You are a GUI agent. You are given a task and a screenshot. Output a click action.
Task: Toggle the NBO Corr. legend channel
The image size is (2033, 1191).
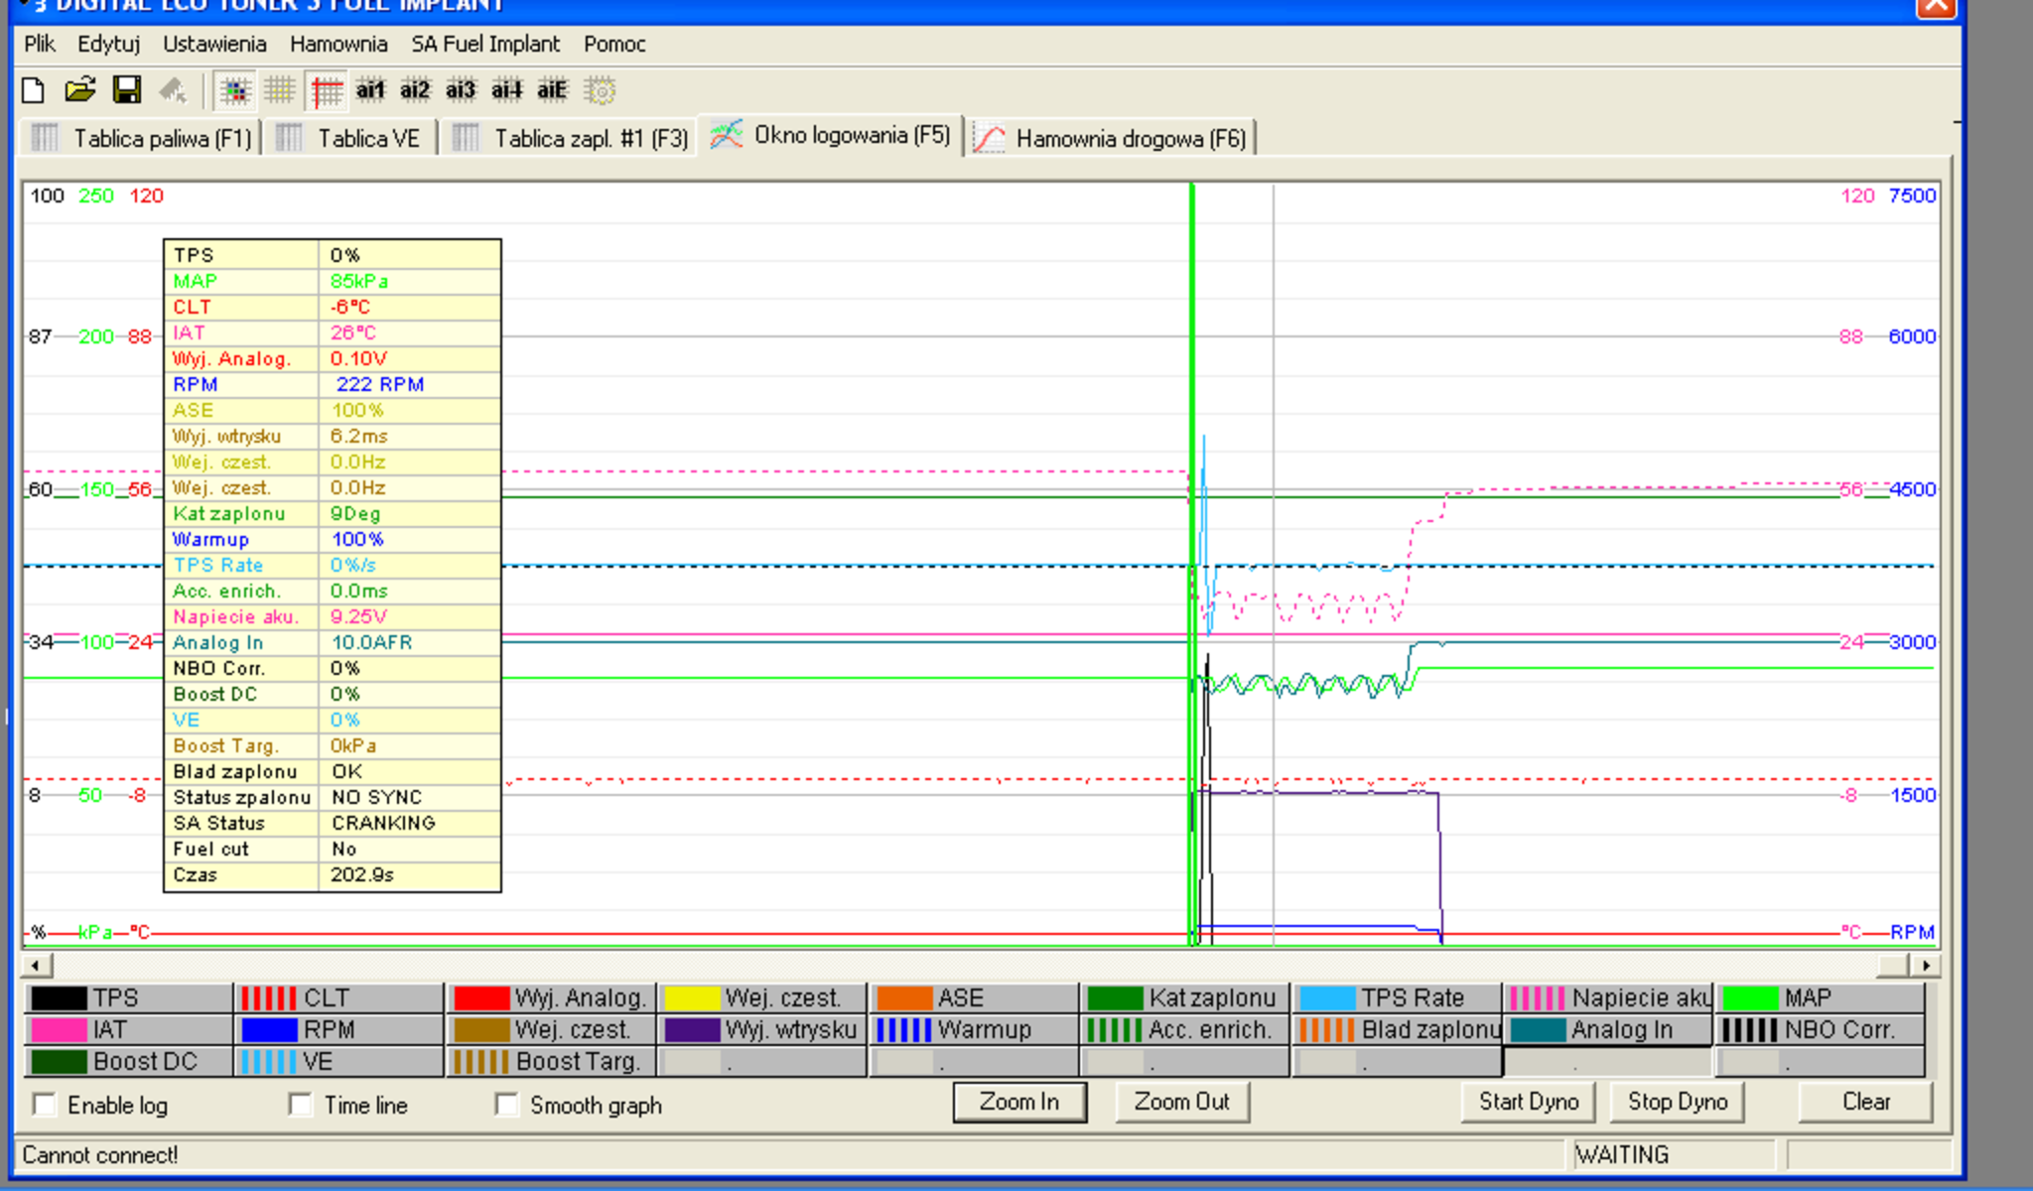coord(1819,1029)
